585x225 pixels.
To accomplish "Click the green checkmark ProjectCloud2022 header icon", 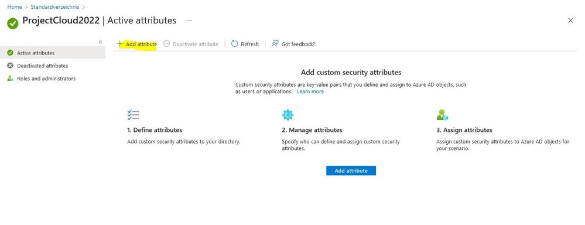I will click(13, 23).
